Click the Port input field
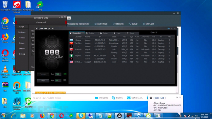The image size is (212, 119). click(x=58, y=74)
